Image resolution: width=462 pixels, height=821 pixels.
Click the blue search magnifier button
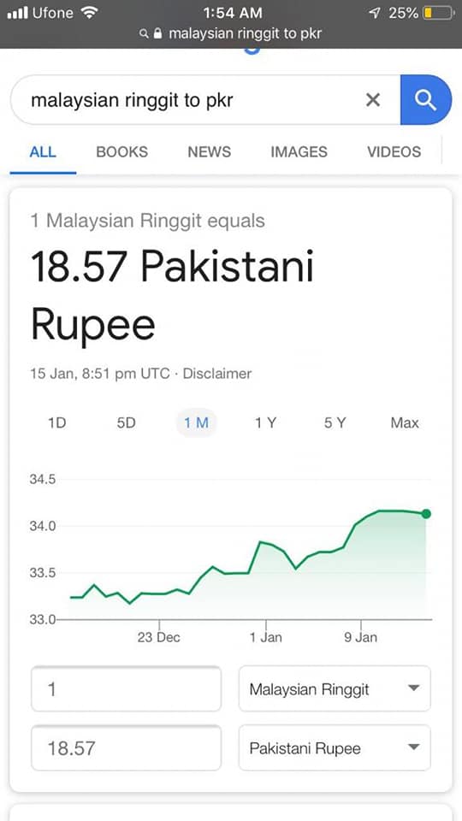pos(426,99)
